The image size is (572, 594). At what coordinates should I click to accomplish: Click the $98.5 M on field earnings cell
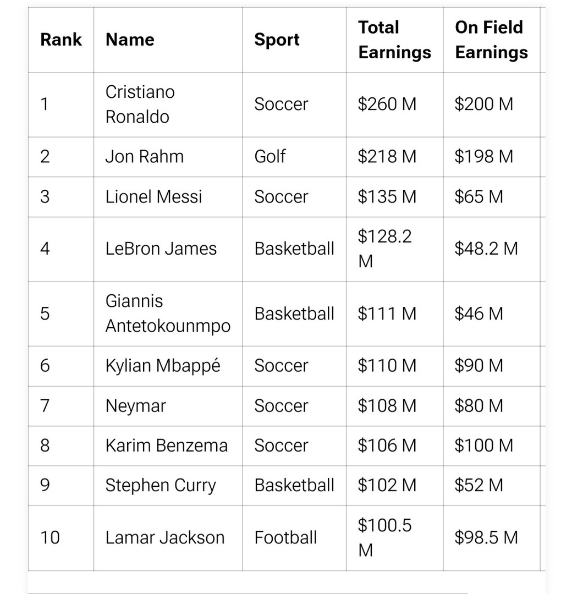pyautogui.click(x=486, y=537)
